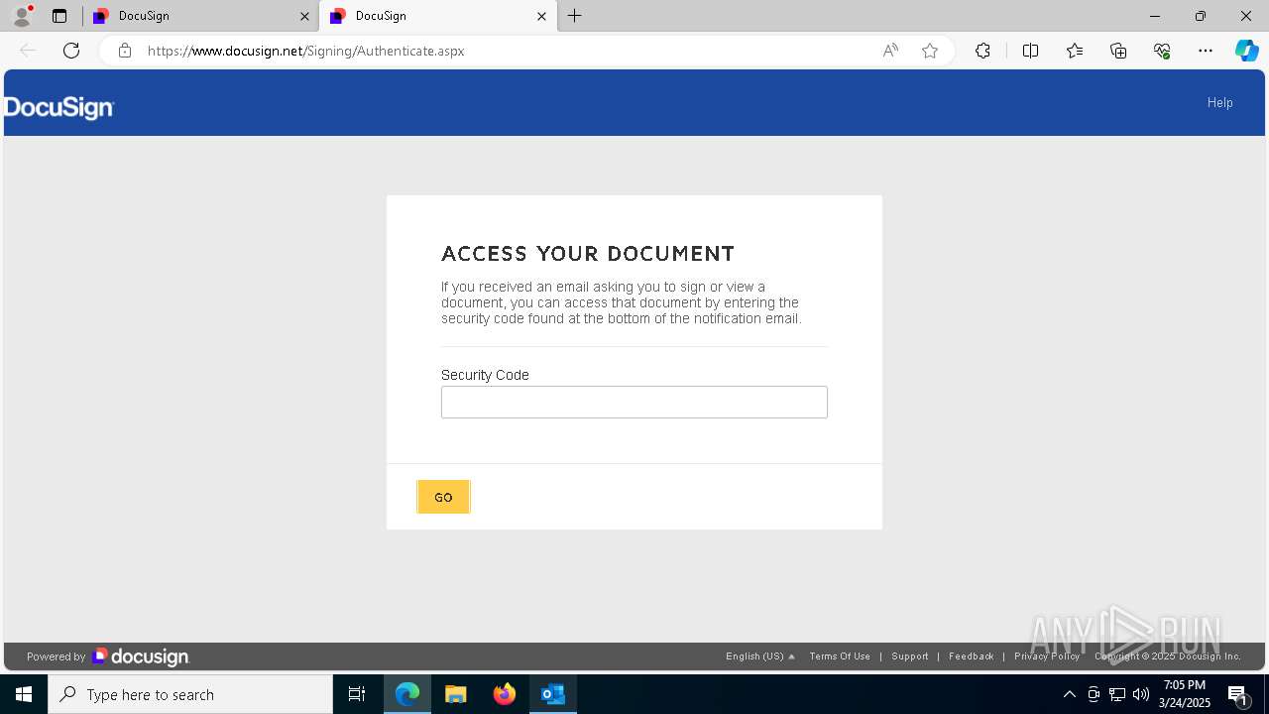The image size is (1269, 714).
Task: Open the Feedback footer link
Action: [972, 656]
